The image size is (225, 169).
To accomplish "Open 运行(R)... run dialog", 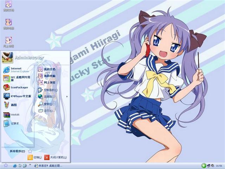I will click(x=46, y=111).
